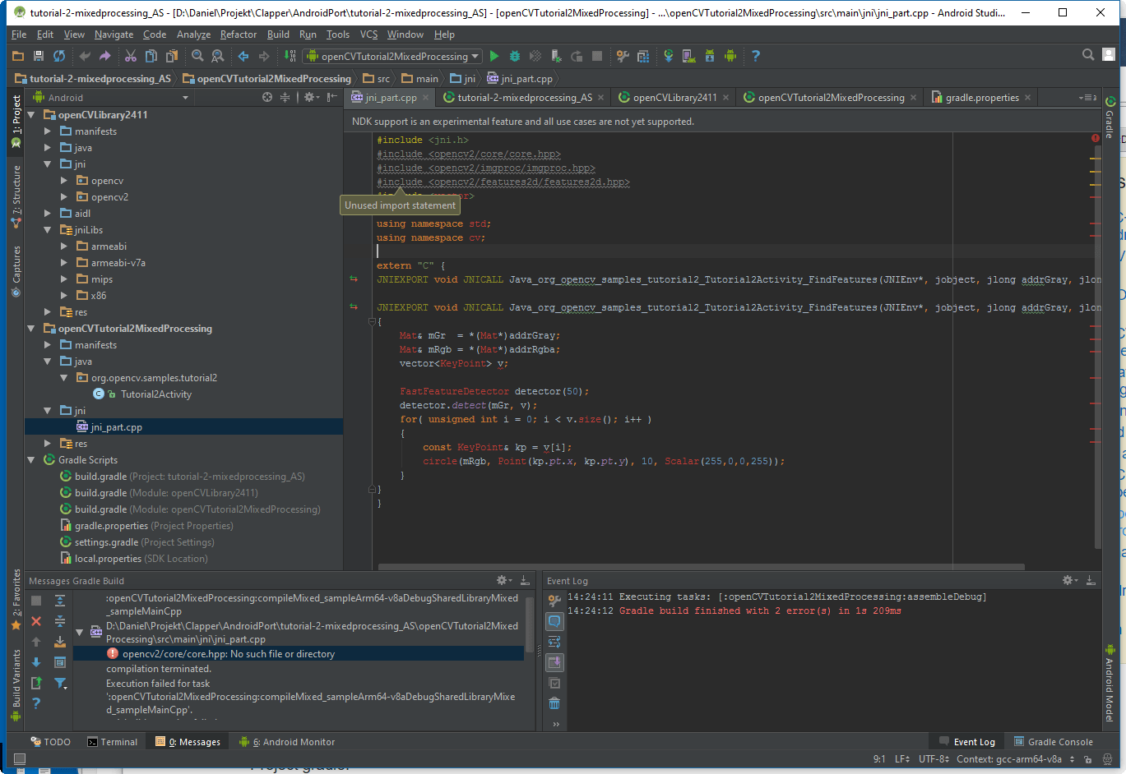Screen dimensions: 1126x774
Task: Click the Event Log settings wrench icon
Action: [x=554, y=601]
